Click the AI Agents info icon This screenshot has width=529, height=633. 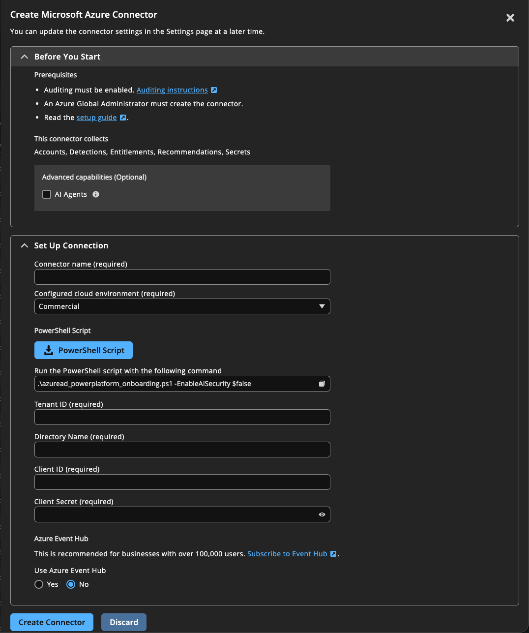[x=96, y=194]
